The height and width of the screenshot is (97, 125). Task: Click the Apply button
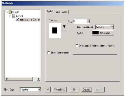(x=99, y=89)
